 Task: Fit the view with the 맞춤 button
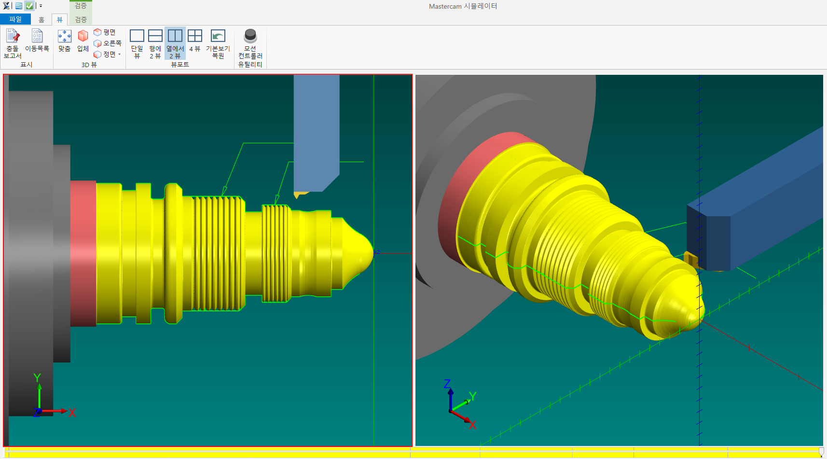[64, 41]
